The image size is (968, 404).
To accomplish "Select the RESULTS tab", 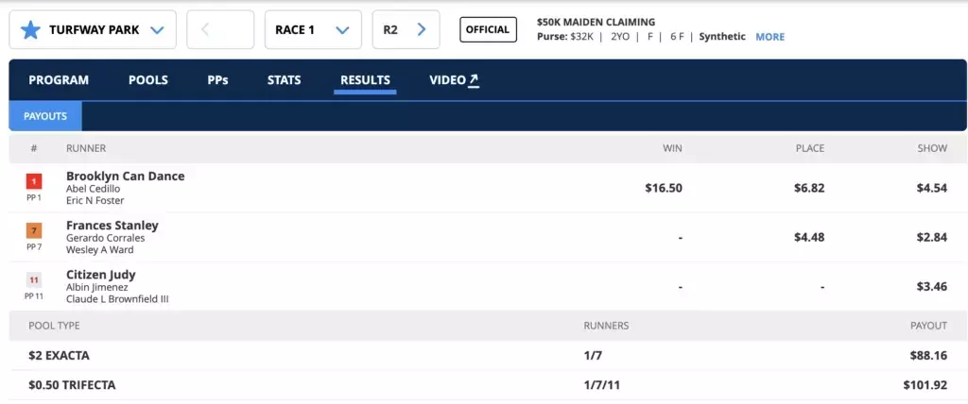I will 365,80.
